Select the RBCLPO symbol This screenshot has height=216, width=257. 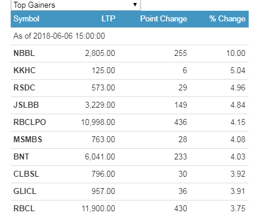tap(30, 122)
